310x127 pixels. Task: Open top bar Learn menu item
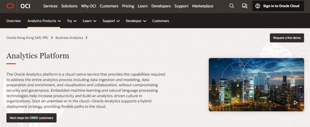pyautogui.click(x=143, y=6)
